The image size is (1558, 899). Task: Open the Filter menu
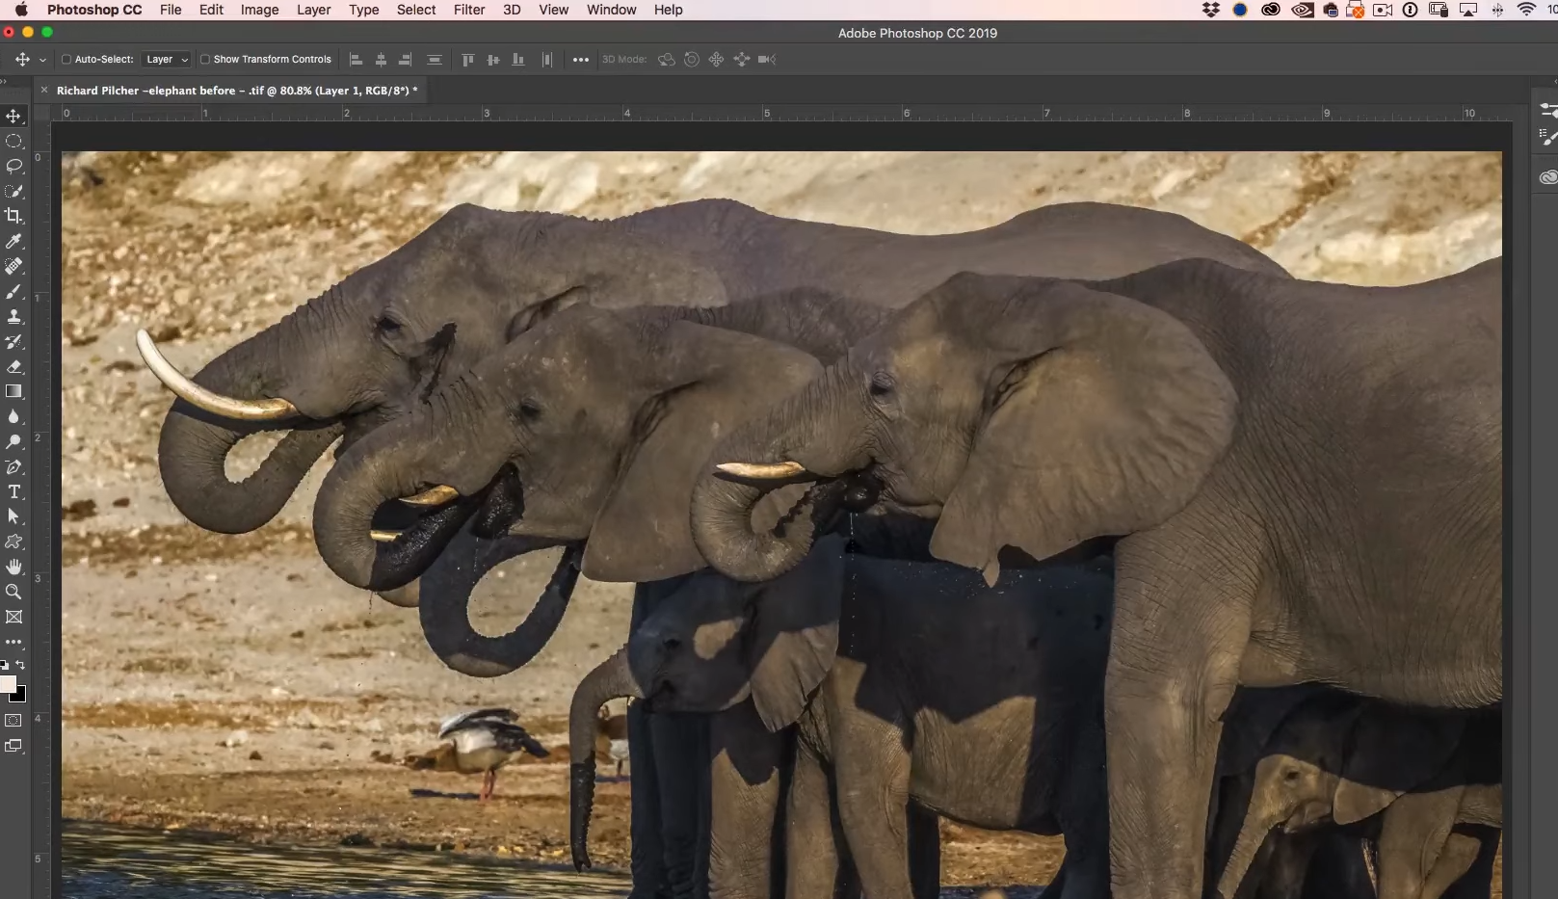click(469, 10)
